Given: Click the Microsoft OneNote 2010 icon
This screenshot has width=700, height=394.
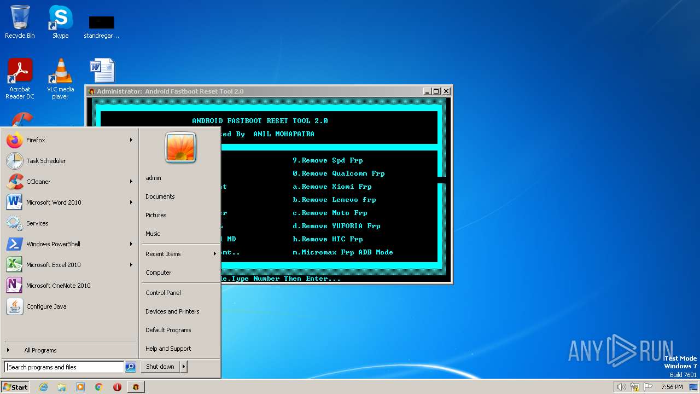Looking at the screenshot, I should 15,286.
